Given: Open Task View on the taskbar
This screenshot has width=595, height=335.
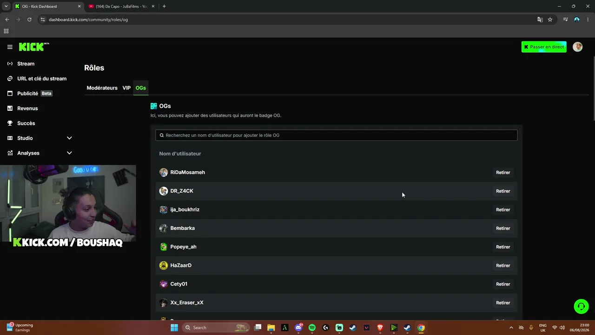Looking at the screenshot, I should (258, 328).
